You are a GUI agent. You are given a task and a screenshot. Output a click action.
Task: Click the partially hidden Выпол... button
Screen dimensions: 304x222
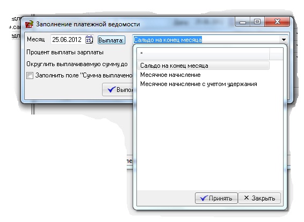coord(118,89)
